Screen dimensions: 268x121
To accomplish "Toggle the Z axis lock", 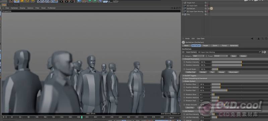I will (50, 1).
